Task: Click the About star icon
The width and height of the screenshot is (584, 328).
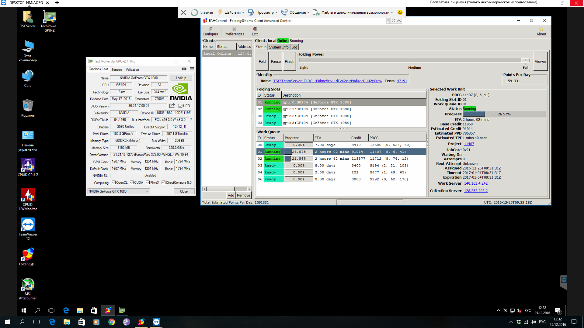Action: pos(541,29)
